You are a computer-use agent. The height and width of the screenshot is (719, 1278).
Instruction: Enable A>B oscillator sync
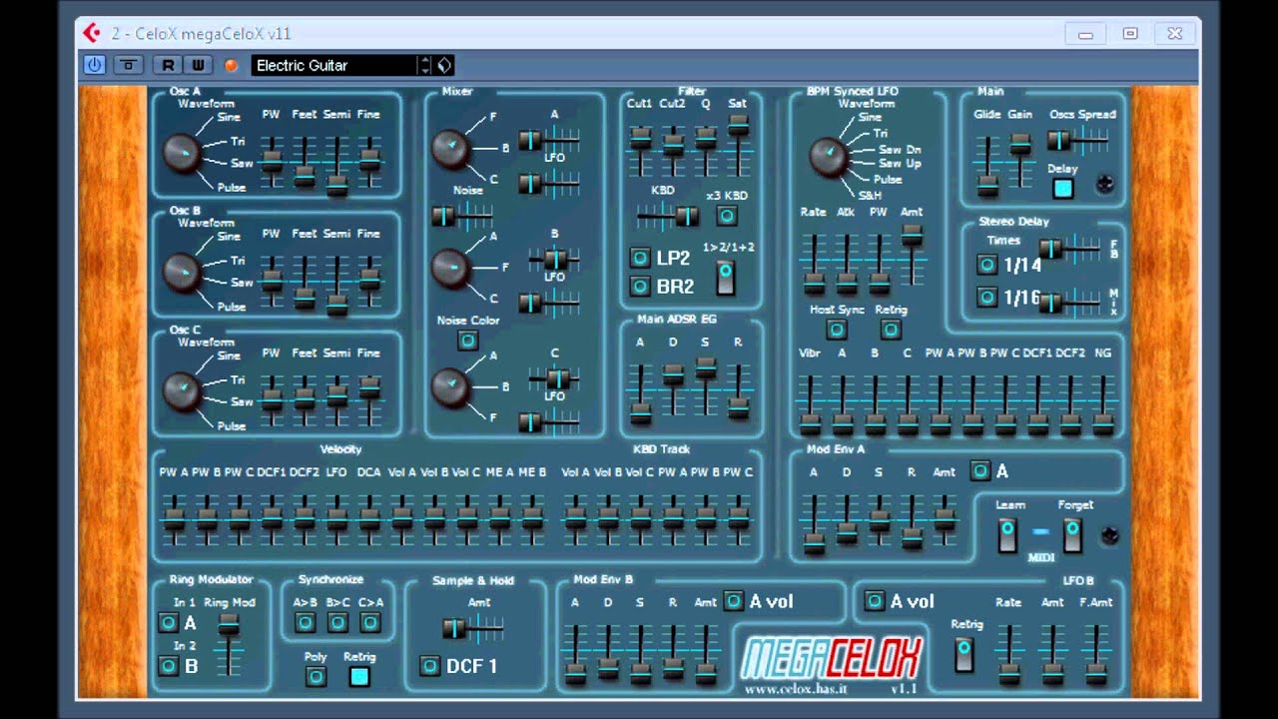306,623
